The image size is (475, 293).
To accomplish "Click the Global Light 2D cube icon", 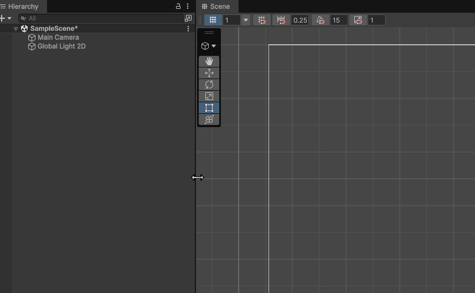I will pyautogui.click(x=32, y=46).
